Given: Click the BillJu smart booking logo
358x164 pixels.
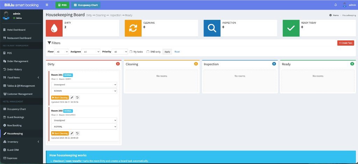Looking at the screenshot, I should [21, 5].
